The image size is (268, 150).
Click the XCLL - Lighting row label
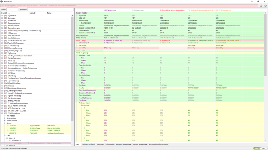click(x=82, y=53)
